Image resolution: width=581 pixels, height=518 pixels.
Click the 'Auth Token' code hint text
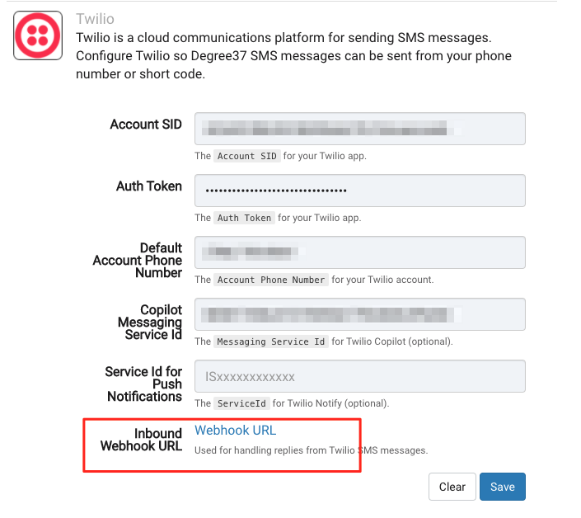(244, 218)
